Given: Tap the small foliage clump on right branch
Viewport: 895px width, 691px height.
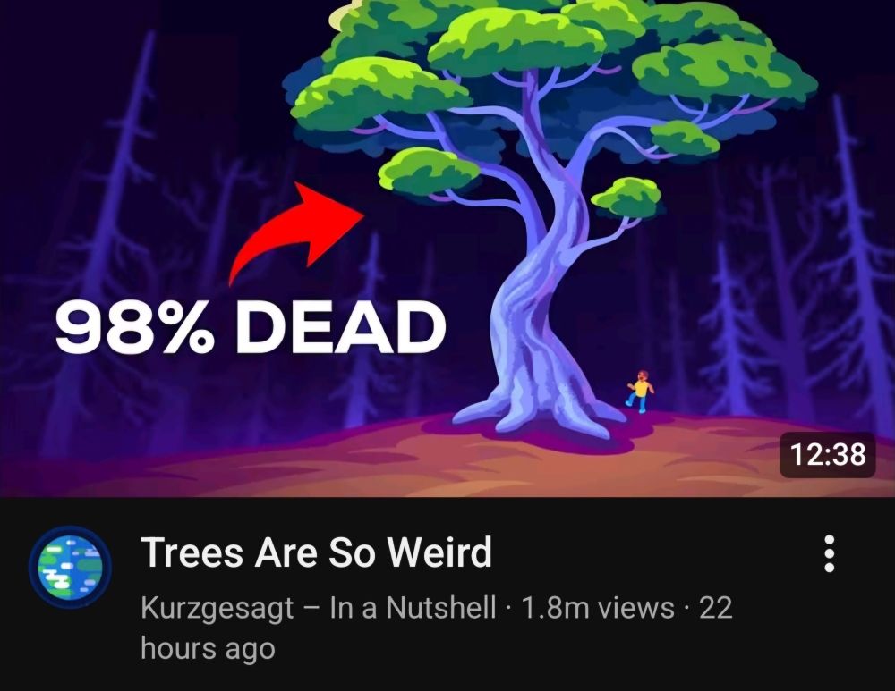Looking at the screenshot, I should point(626,198).
